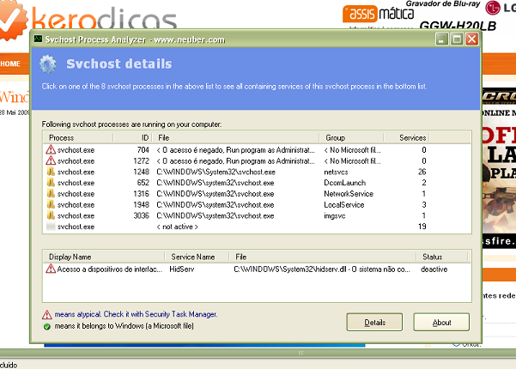Sort services by Service Name header

tap(197, 257)
